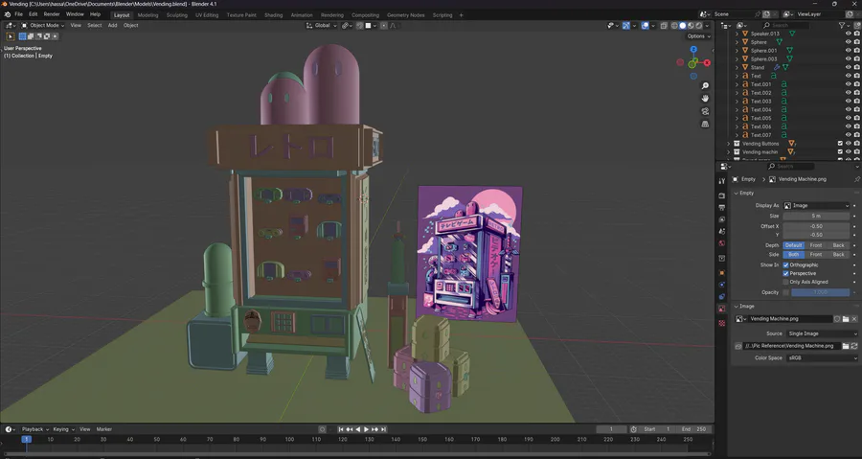Image resolution: width=862 pixels, height=459 pixels.
Task: Hide the Stand object in viewport
Action: [x=849, y=67]
